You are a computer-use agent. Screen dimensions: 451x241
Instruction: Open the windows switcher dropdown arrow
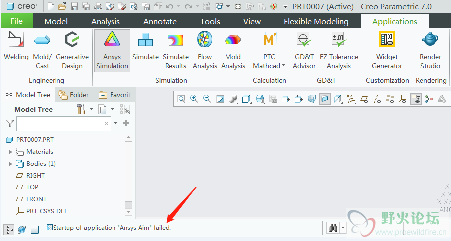(228, 6)
